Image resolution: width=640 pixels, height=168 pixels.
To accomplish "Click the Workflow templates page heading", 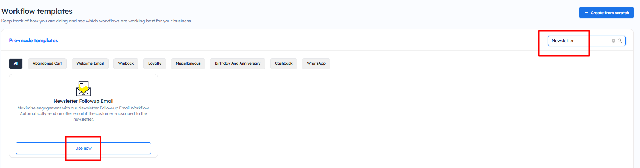I will point(37,11).
